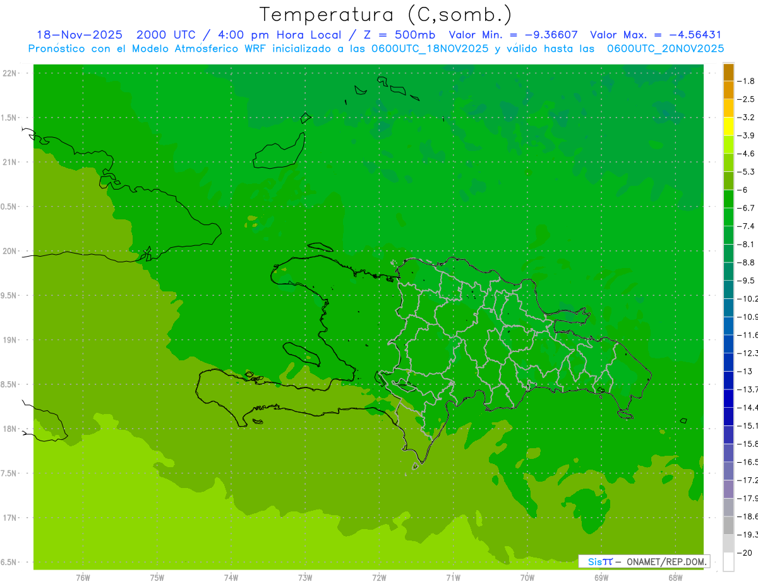Click the '-5.3' colorbar label
The image size is (758, 586).
point(746,172)
